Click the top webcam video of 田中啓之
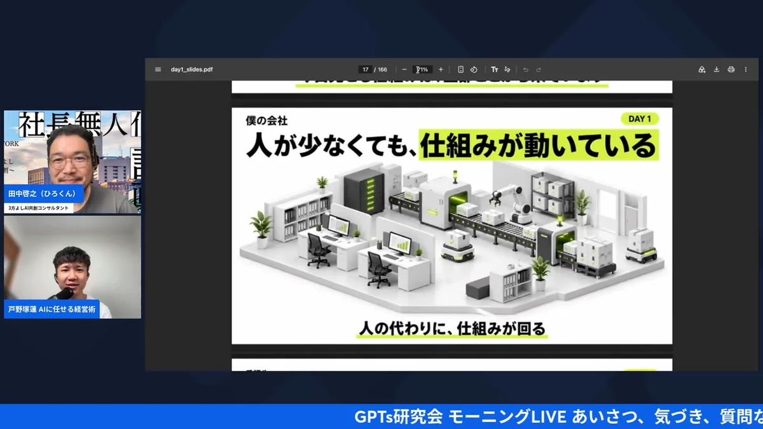763x429 pixels. [x=72, y=161]
